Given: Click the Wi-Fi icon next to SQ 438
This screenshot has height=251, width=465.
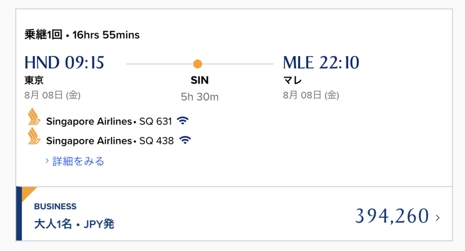Looking at the screenshot, I should tap(185, 140).
